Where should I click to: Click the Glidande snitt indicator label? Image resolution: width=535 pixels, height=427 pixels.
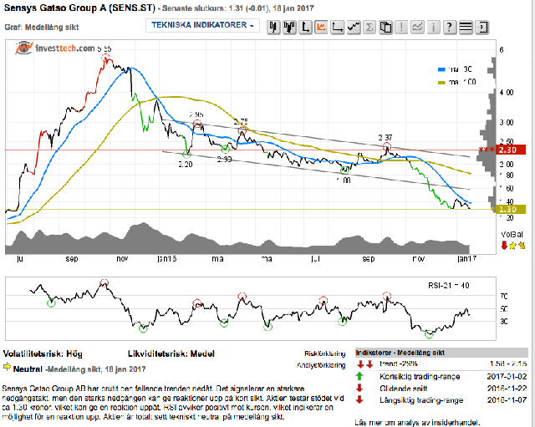tap(403, 388)
